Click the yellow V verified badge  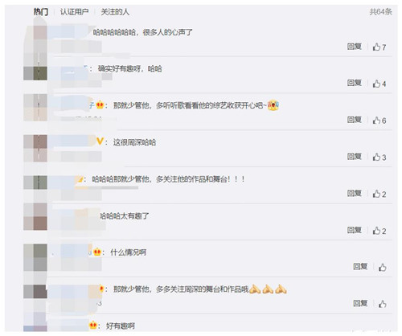tap(100, 141)
